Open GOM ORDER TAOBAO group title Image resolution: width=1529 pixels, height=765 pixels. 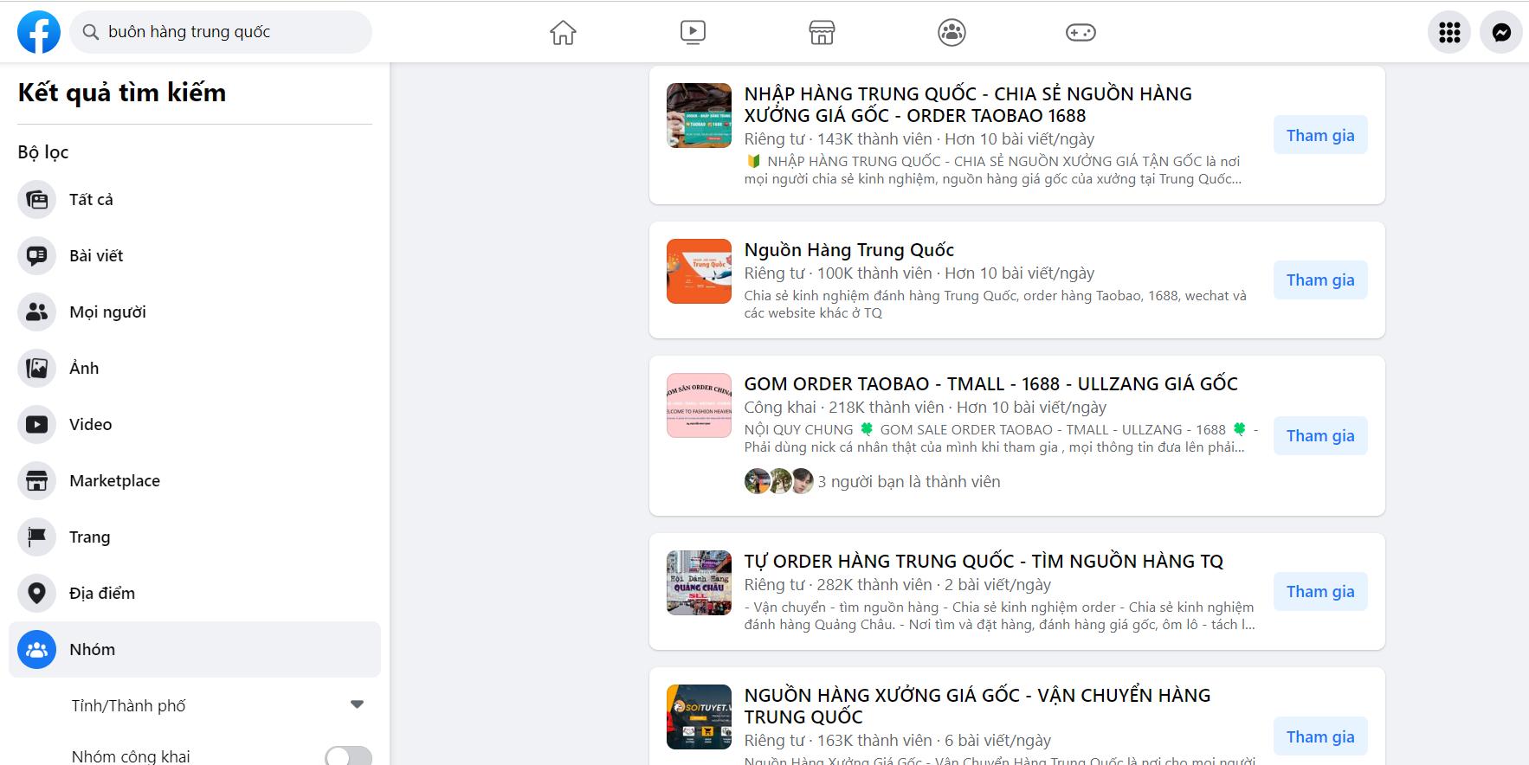(x=990, y=384)
